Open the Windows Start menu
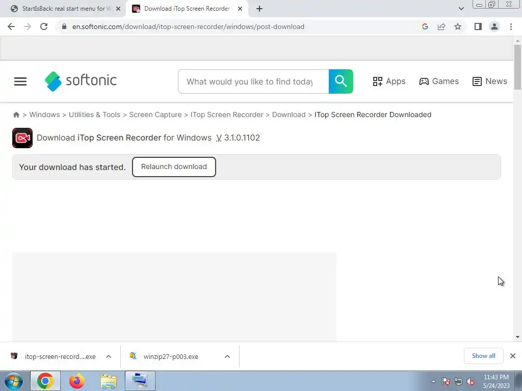Screen dimensions: 522x391 tap(14, 381)
